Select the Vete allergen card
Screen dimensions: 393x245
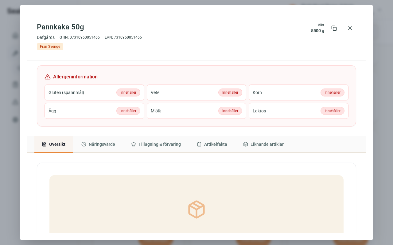coord(196,92)
